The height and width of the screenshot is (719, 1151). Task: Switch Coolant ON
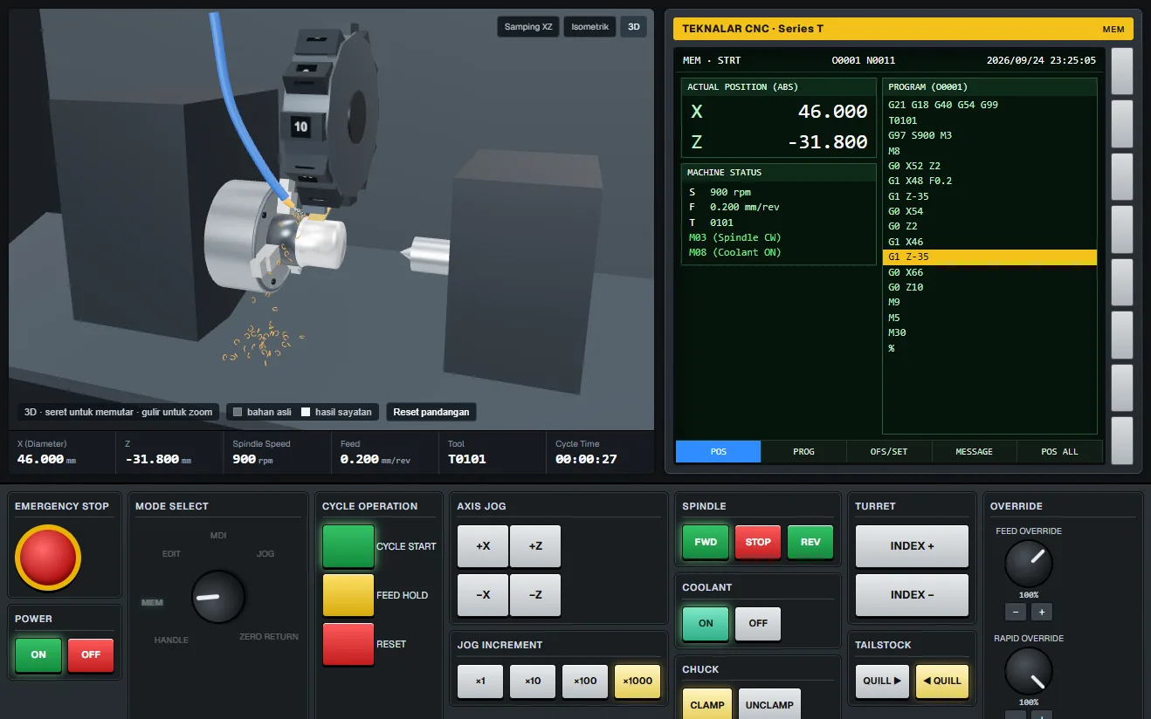[706, 623]
